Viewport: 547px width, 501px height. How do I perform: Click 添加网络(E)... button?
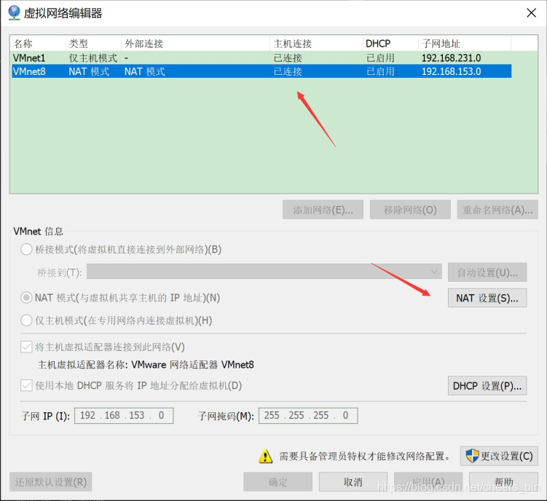(x=323, y=210)
